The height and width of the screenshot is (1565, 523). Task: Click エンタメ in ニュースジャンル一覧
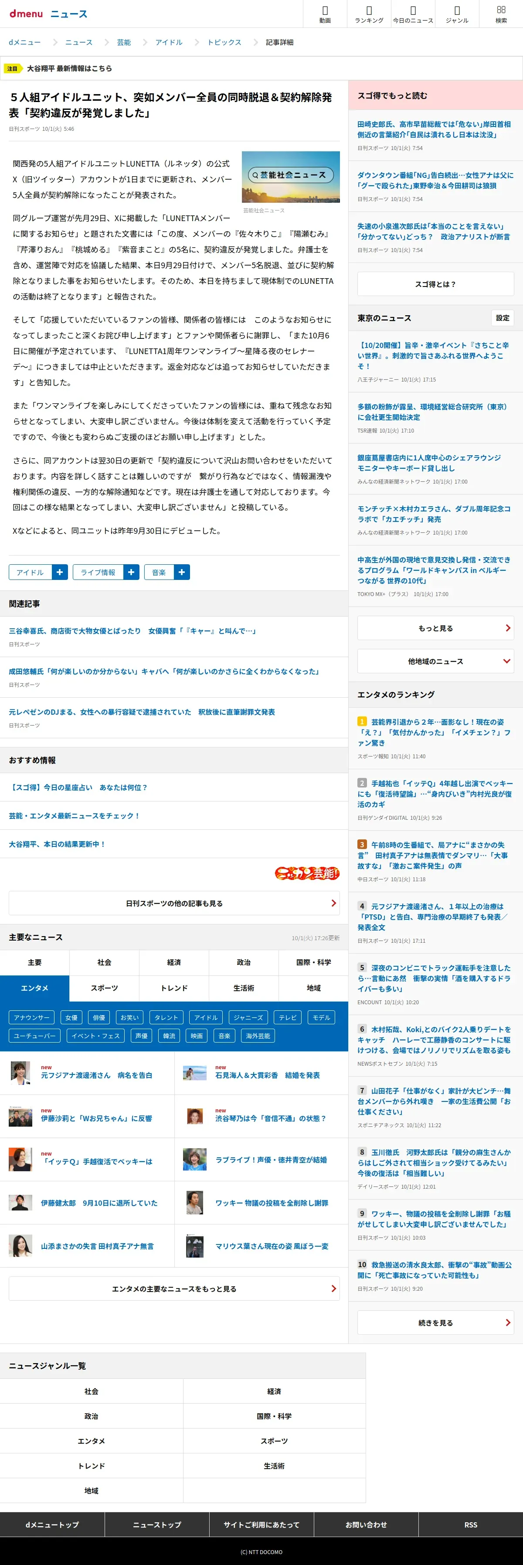[x=91, y=1441]
